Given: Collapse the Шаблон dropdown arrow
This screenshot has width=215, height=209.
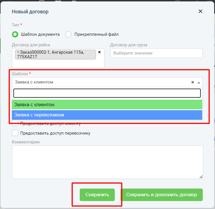Looking at the screenshot, I should click(198, 82).
